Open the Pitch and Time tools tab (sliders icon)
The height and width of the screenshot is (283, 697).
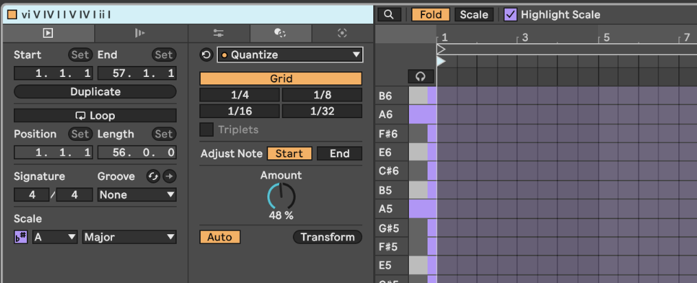point(219,32)
